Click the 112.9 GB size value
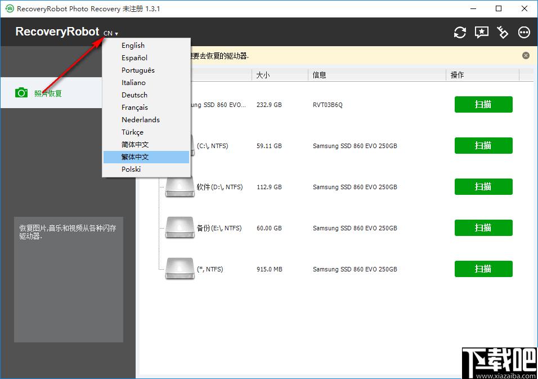The width and height of the screenshot is (538, 379). click(x=269, y=187)
